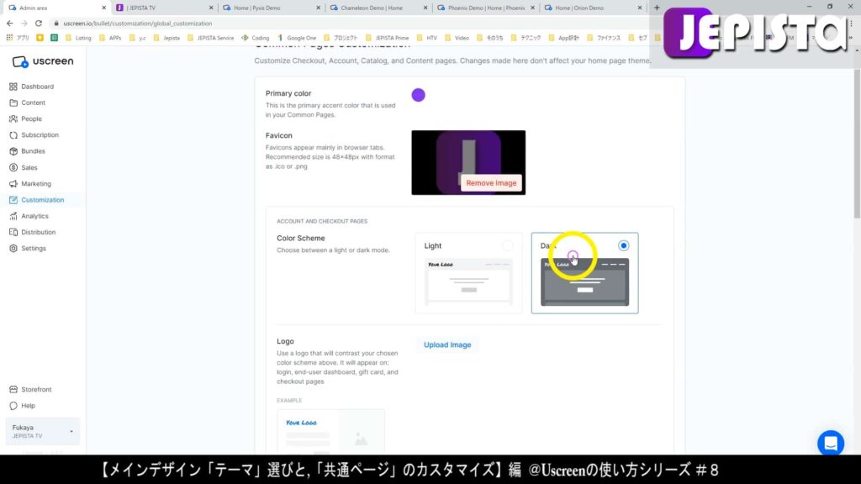Switch to Chameleon Demo tab

point(378,8)
